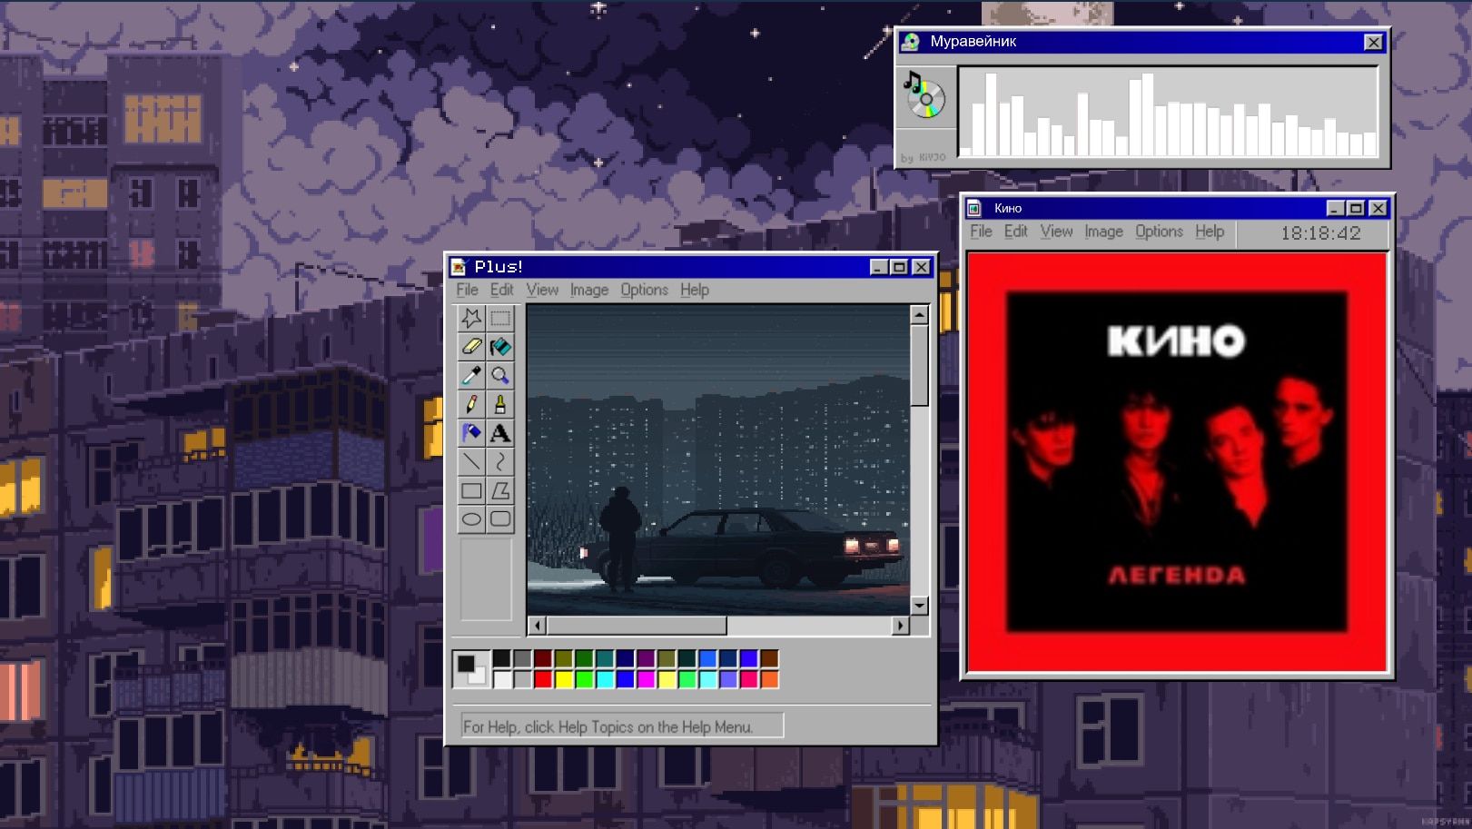Open Options menu in Plus! window
The height and width of the screenshot is (829, 1472).
(644, 290)
